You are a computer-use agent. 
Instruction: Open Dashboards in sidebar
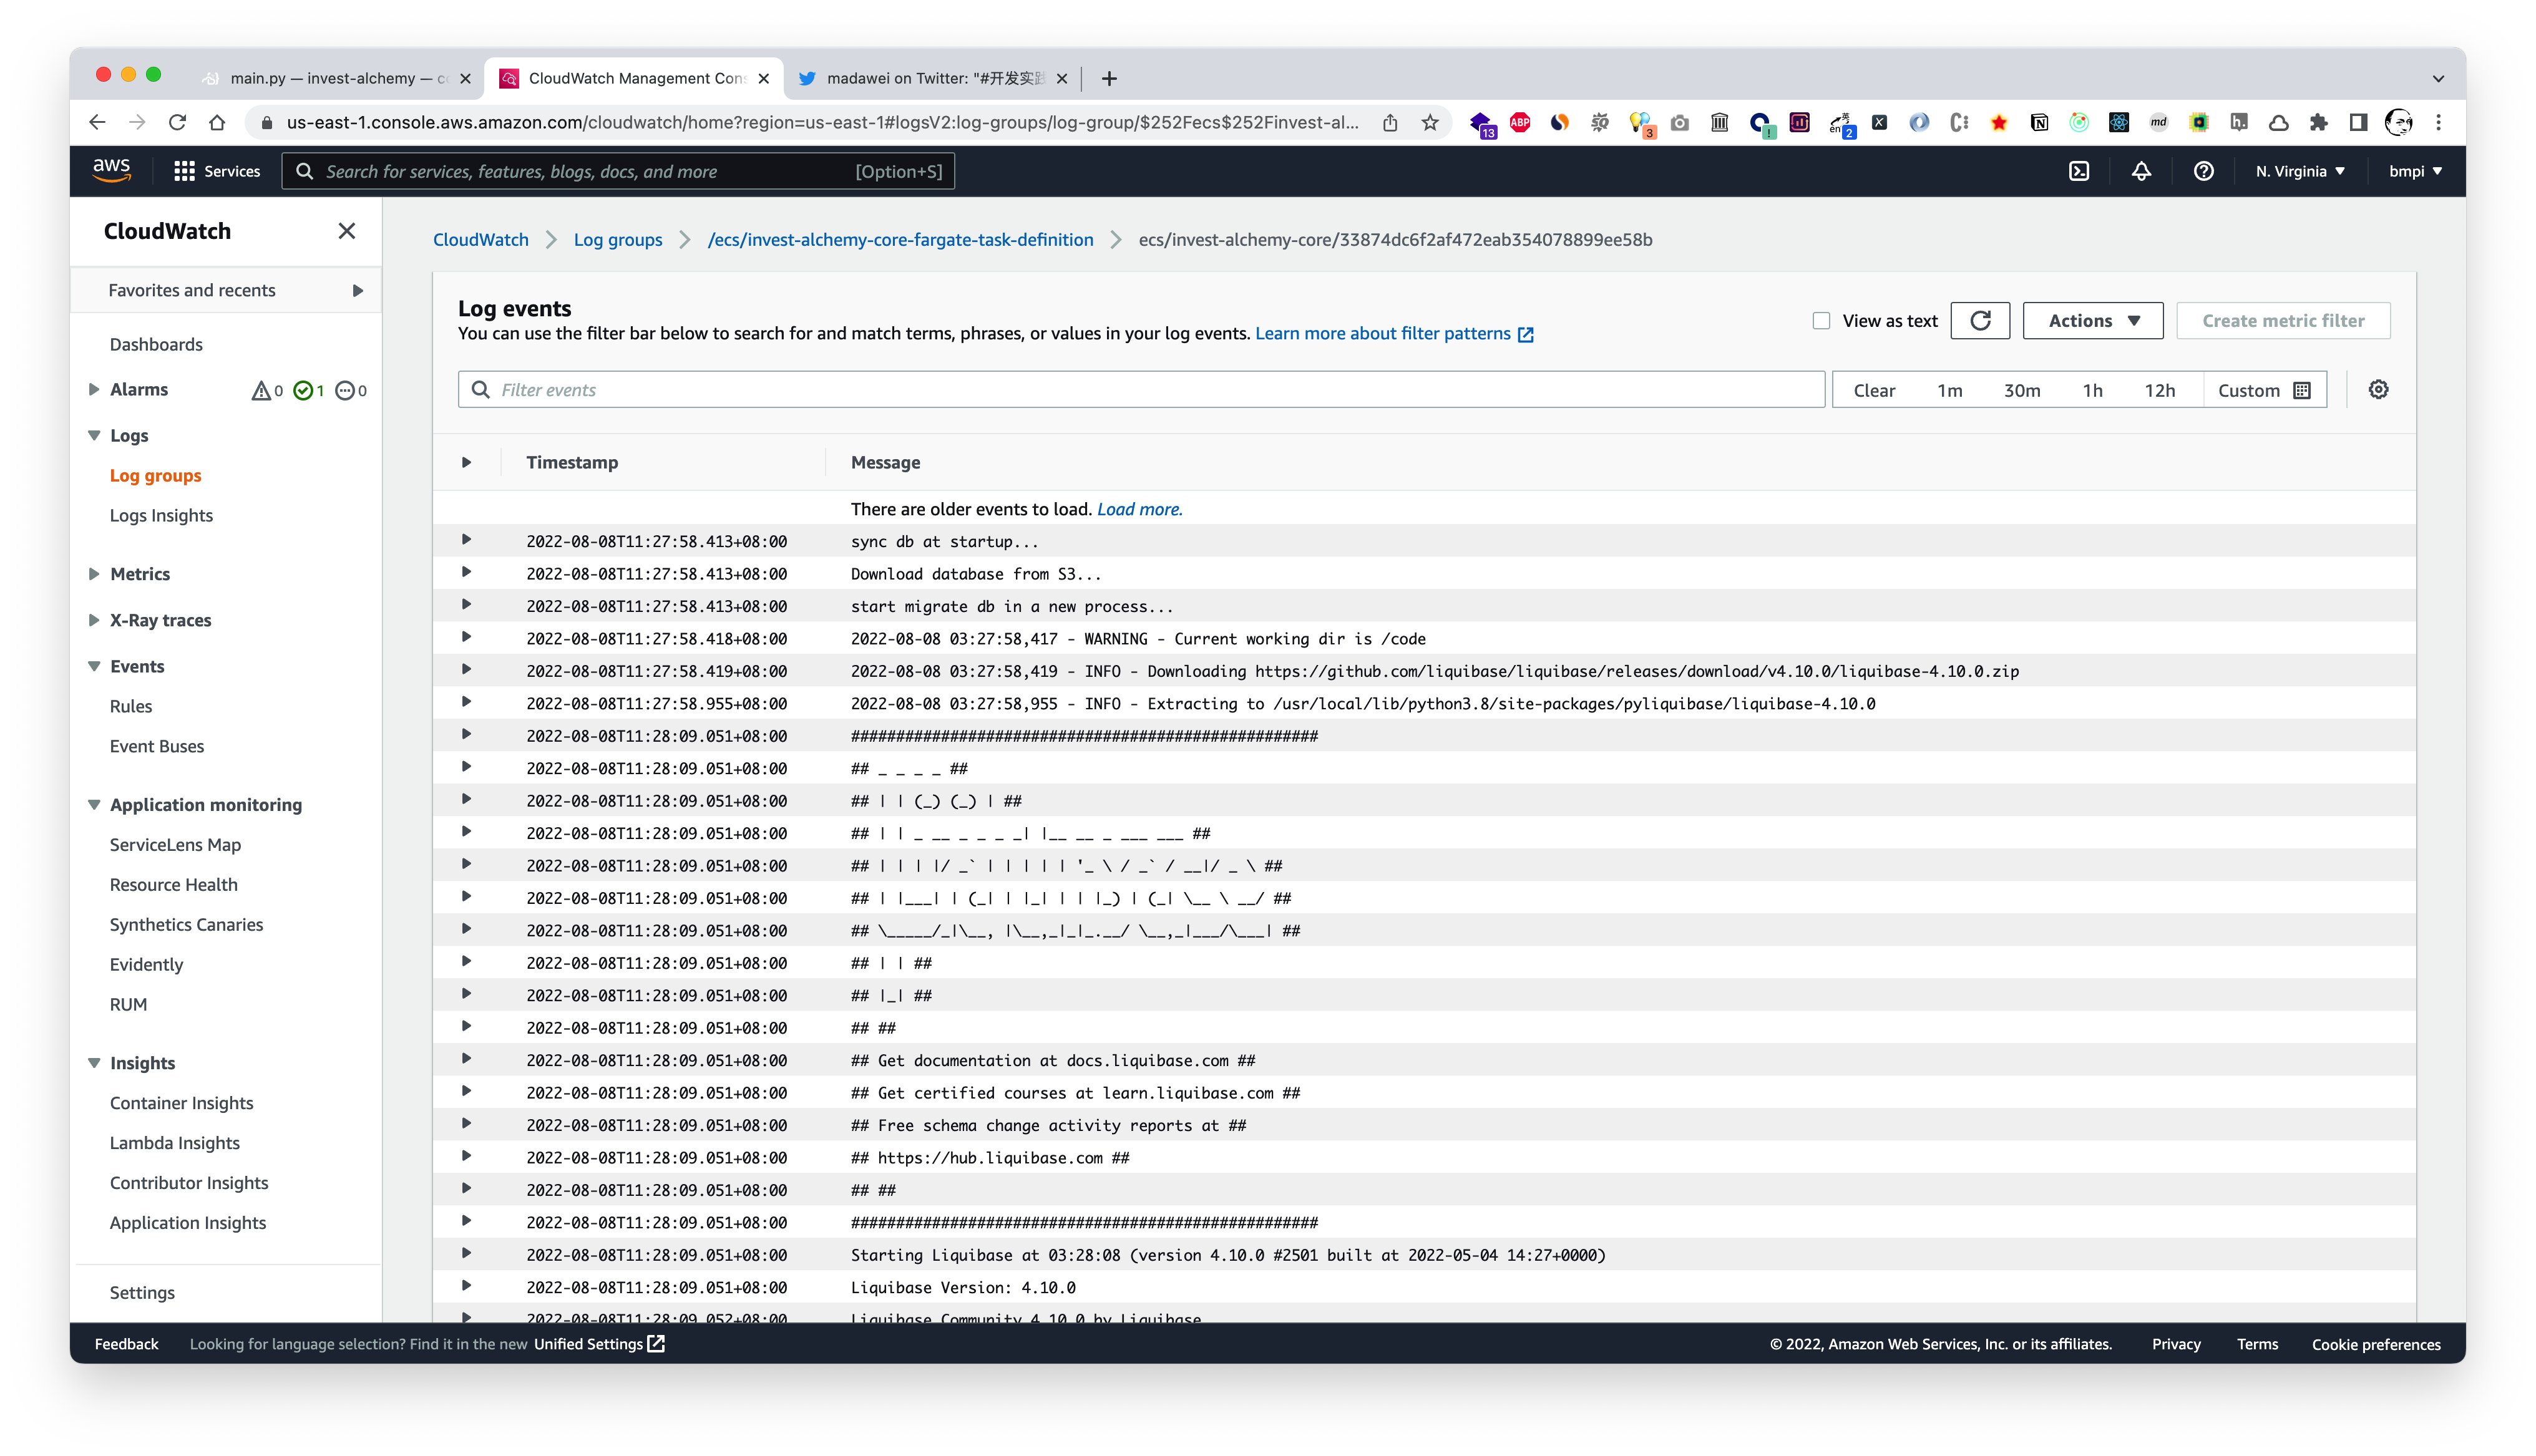156,345
